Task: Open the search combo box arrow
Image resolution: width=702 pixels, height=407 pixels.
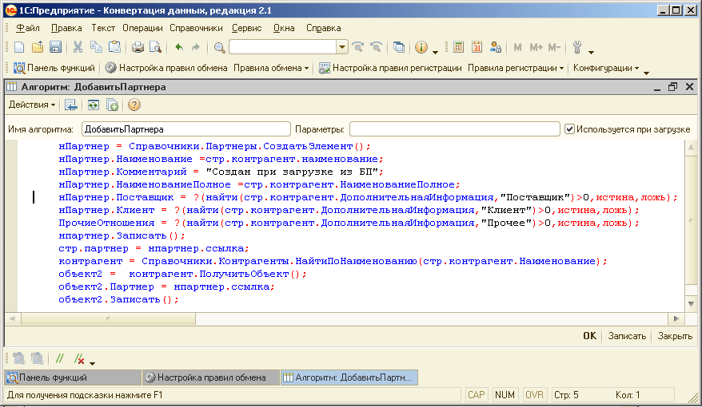Action: [x=342, y=47]
